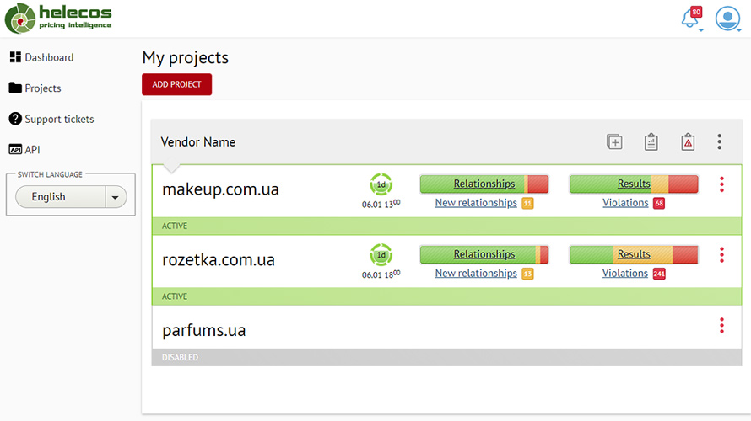The width and height of the screenshot is (751, 421).
Task: Click the 06.01 18:00 timestamp
Action: point(381,274)
